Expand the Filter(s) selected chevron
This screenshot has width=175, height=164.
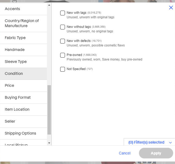click(x=170, y=143)
